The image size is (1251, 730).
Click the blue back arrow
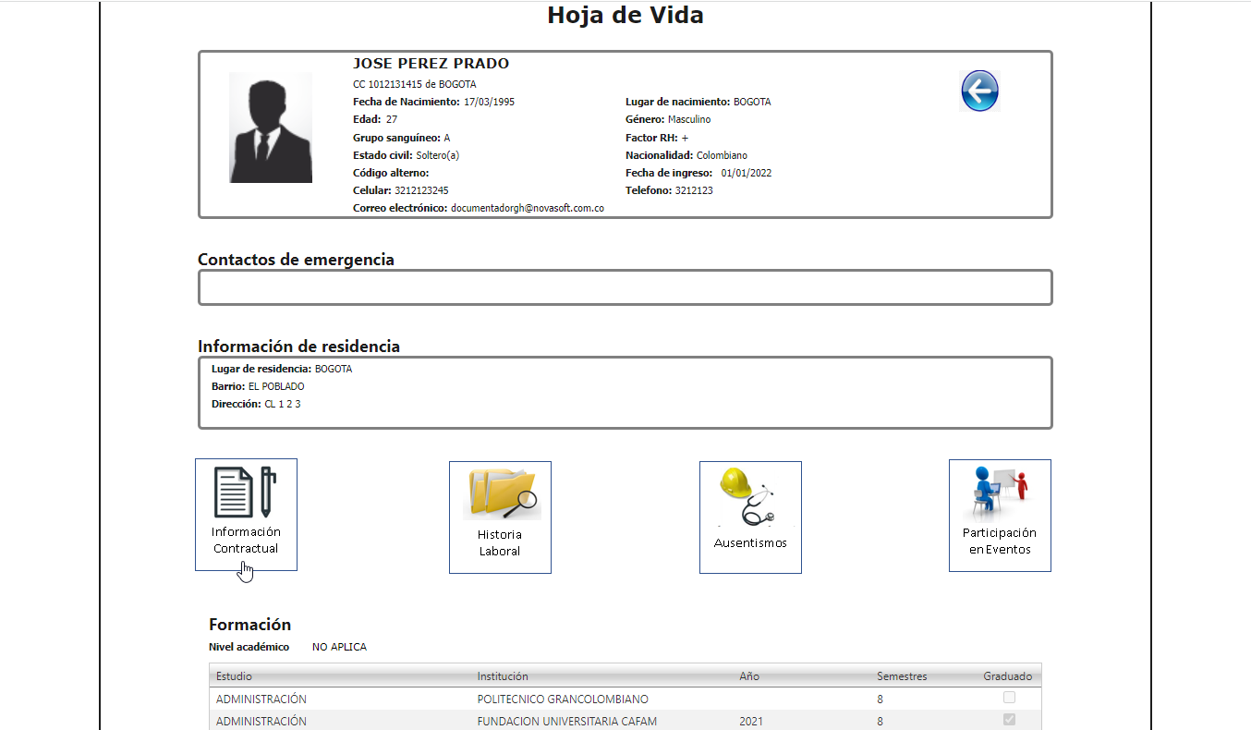pyautogui.click(x=980, y=91)
